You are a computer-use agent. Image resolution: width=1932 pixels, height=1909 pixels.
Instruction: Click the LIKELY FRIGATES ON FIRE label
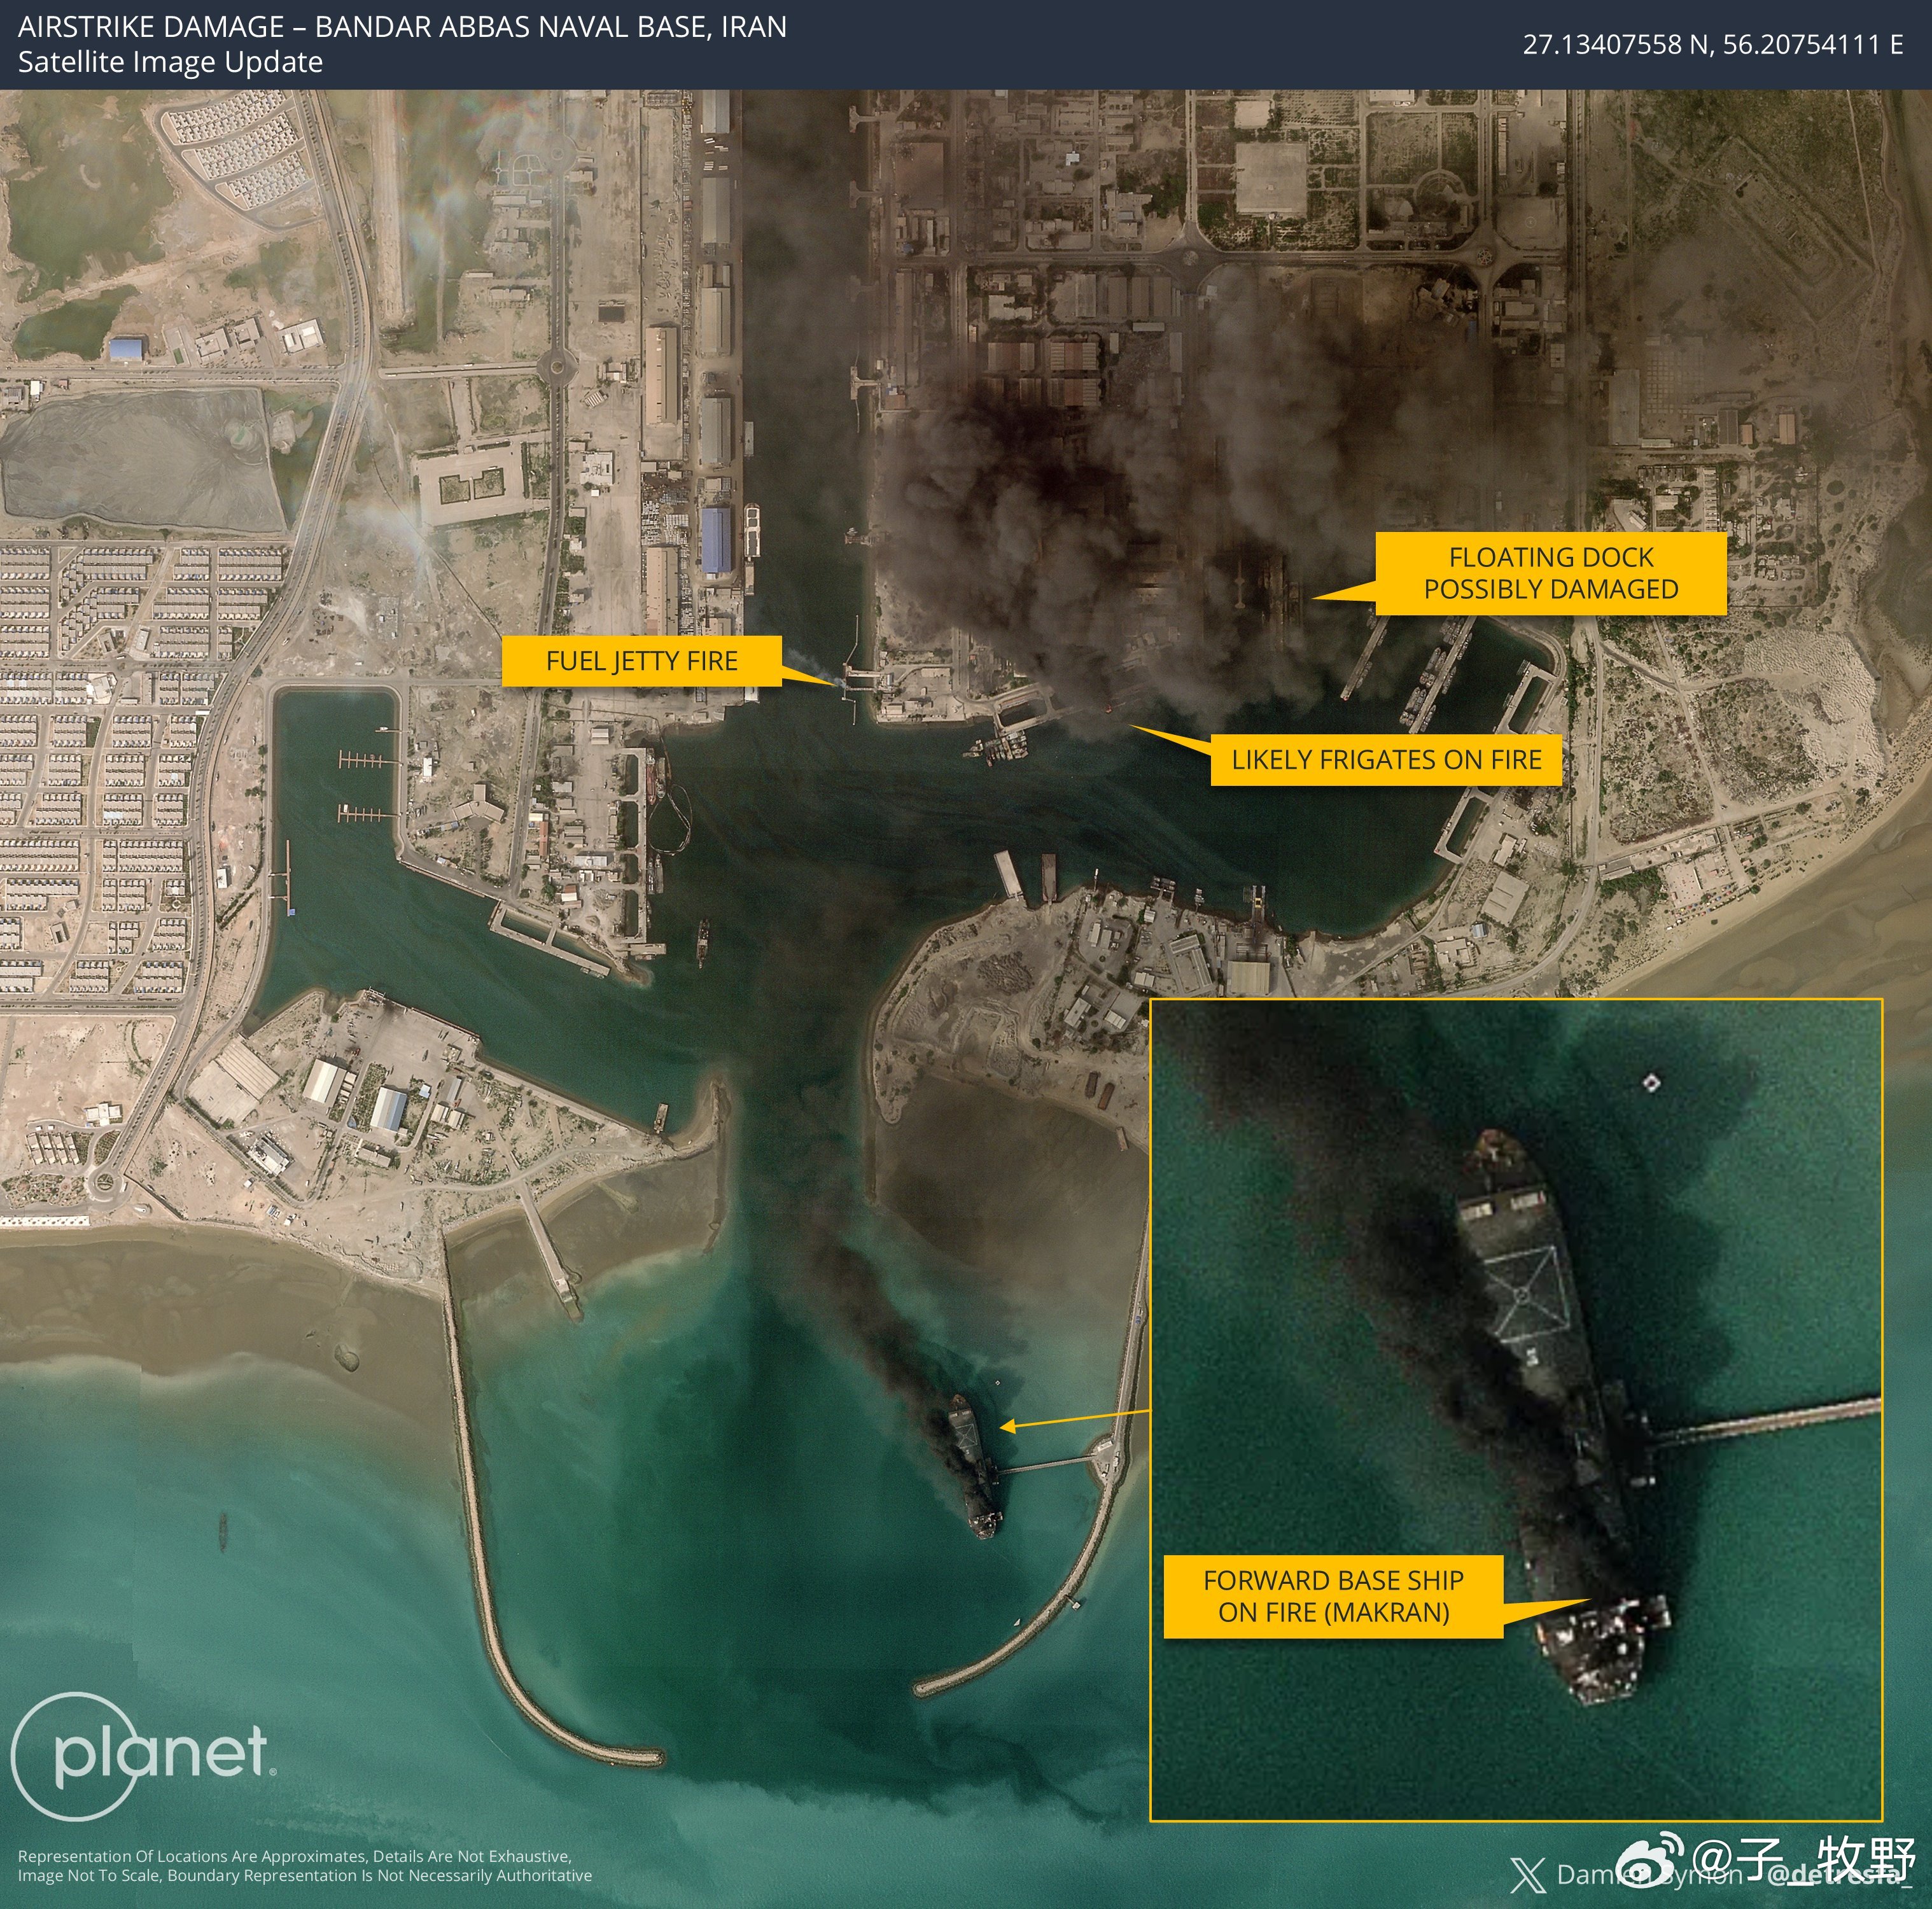[x=1386, y=760]
